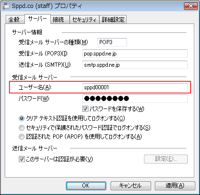Click the incoming mail pop.sppd.ne.jp field
The image size is (200, 195).
coord(135,54)
